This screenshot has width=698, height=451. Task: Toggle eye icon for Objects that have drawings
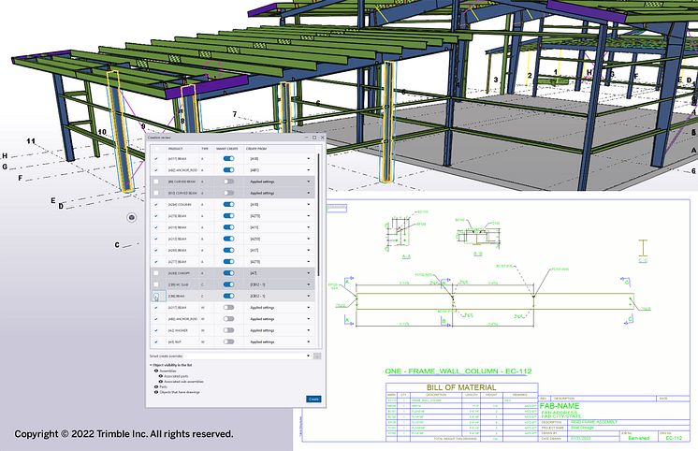click(155, 393)
